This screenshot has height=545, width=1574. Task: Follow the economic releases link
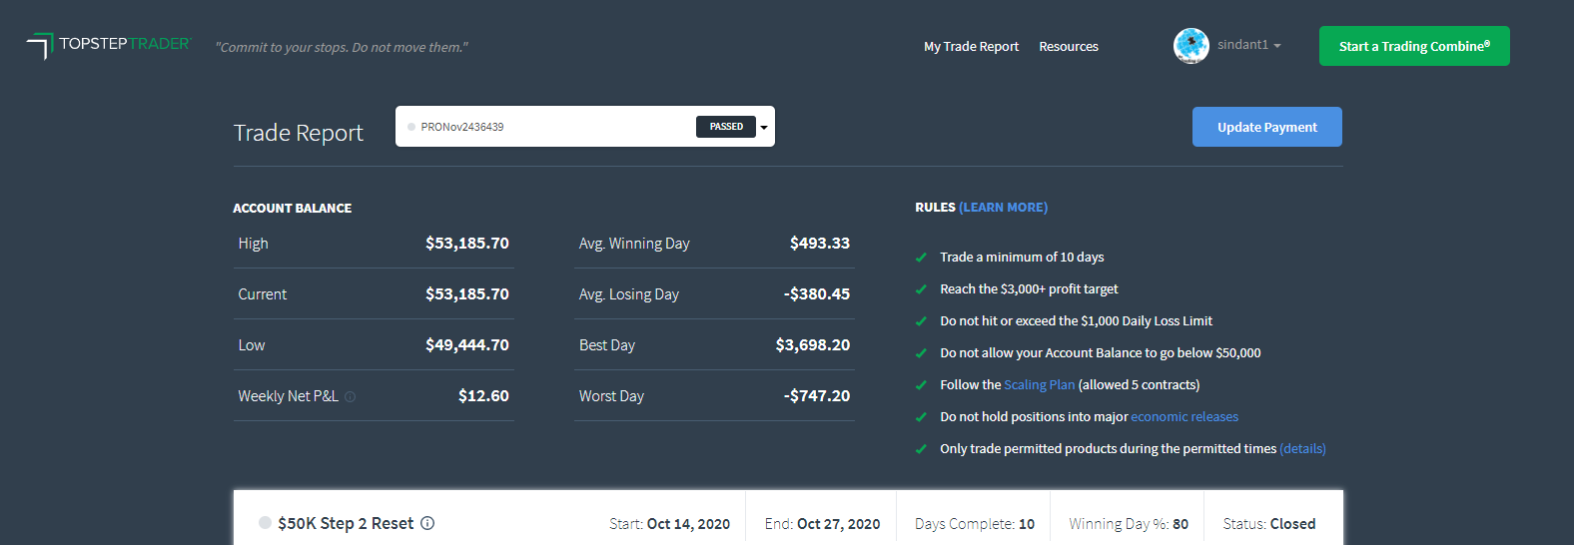click(1183, 417)
